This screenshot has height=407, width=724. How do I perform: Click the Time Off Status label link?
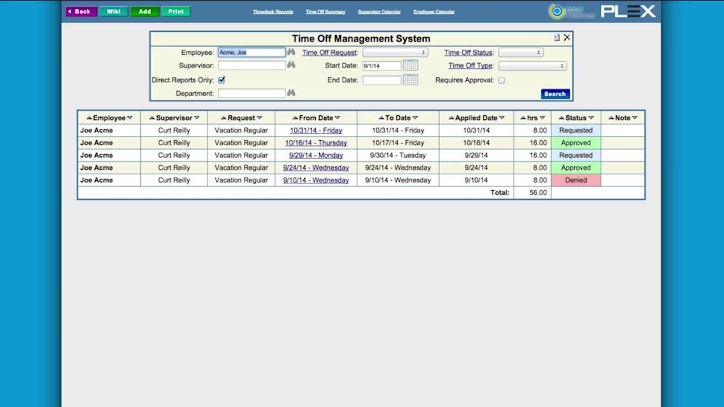pos(468,53)
